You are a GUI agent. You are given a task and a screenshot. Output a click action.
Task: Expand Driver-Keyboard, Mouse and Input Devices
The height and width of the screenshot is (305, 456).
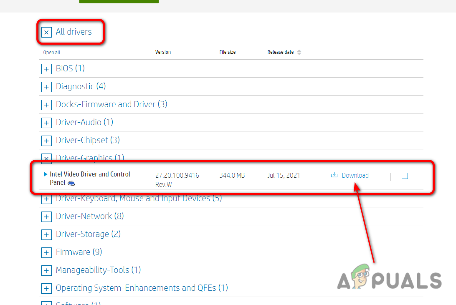(x=46, y=199)
